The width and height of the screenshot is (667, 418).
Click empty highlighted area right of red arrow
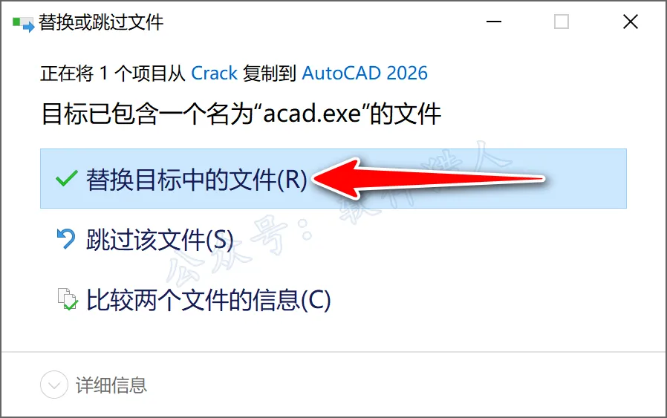(587, 179)
